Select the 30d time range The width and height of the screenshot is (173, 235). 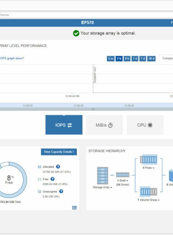(151, 59)
